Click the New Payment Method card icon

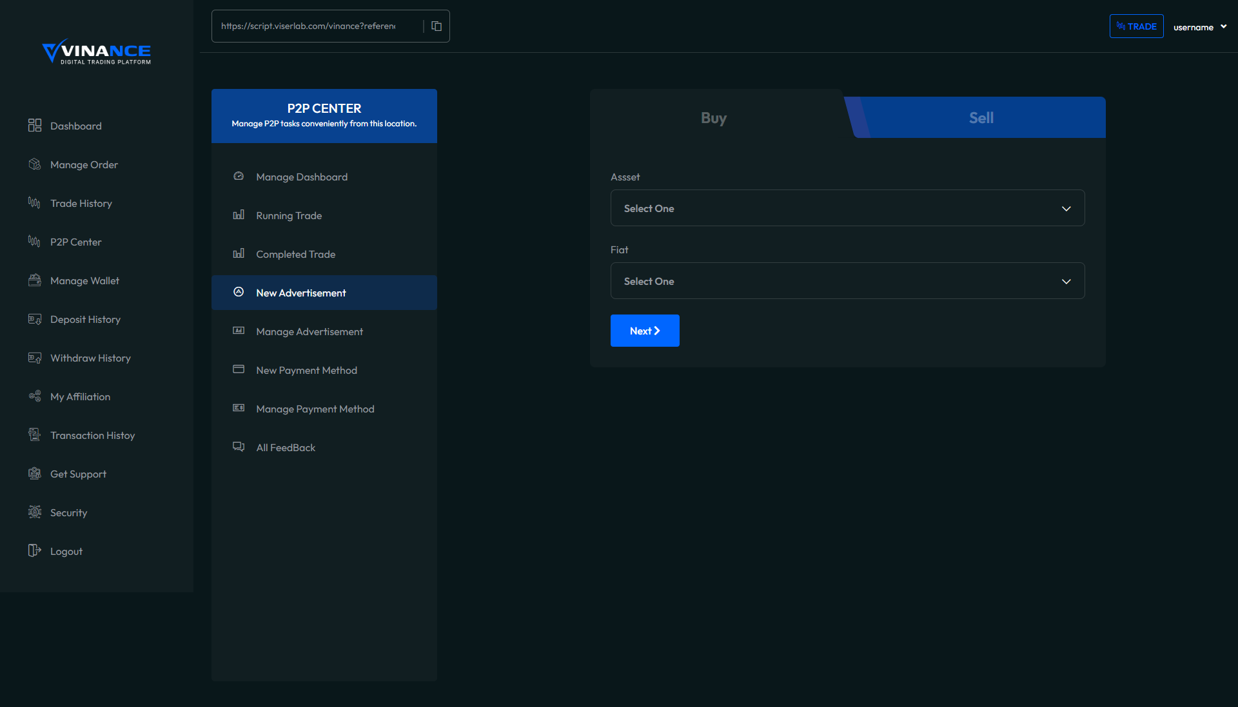pyautogui.click(x=239, y=370)
